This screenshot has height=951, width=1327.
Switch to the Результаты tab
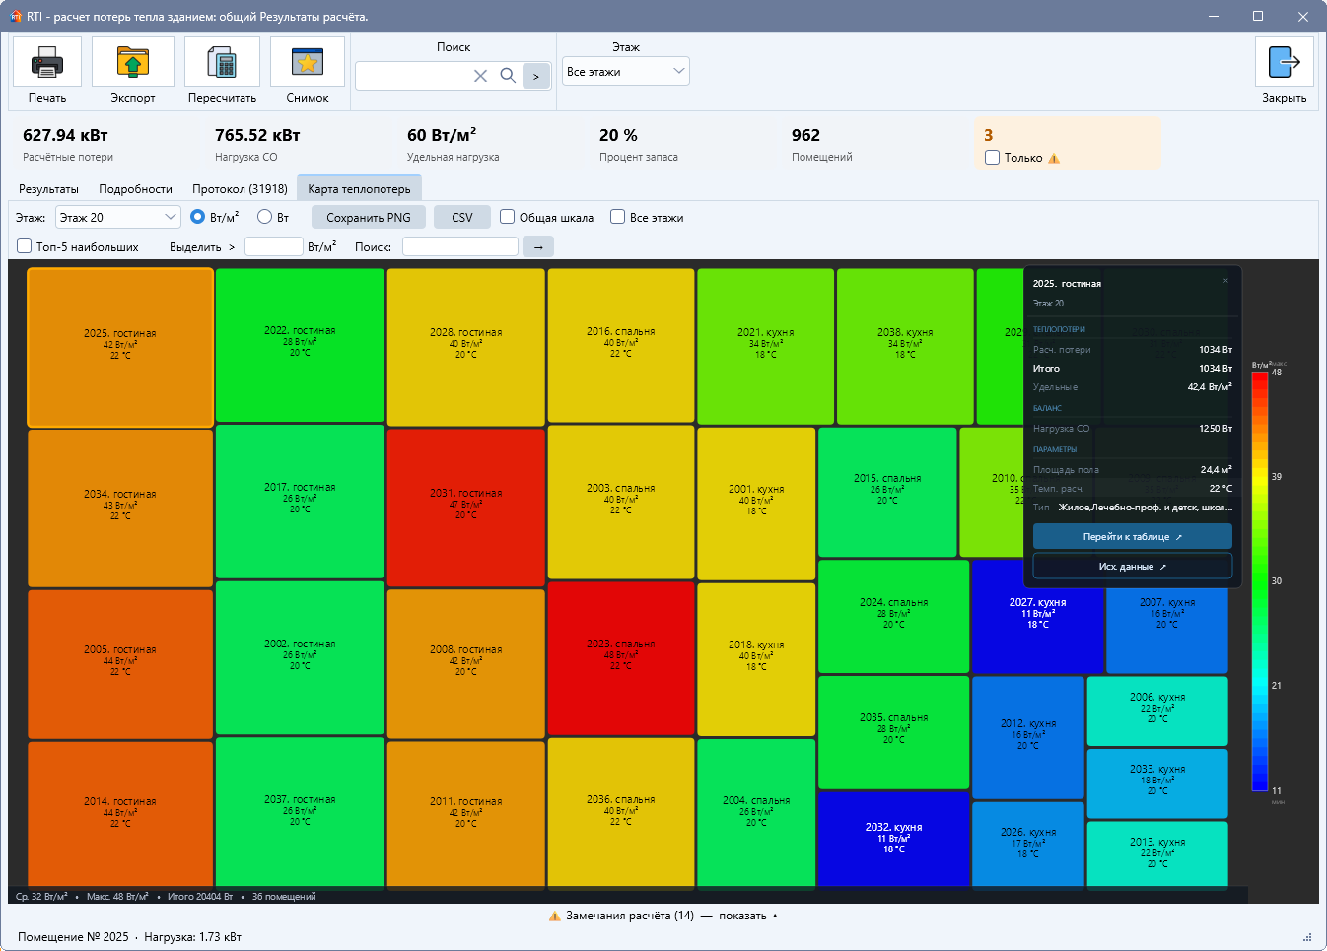point(48,189)
